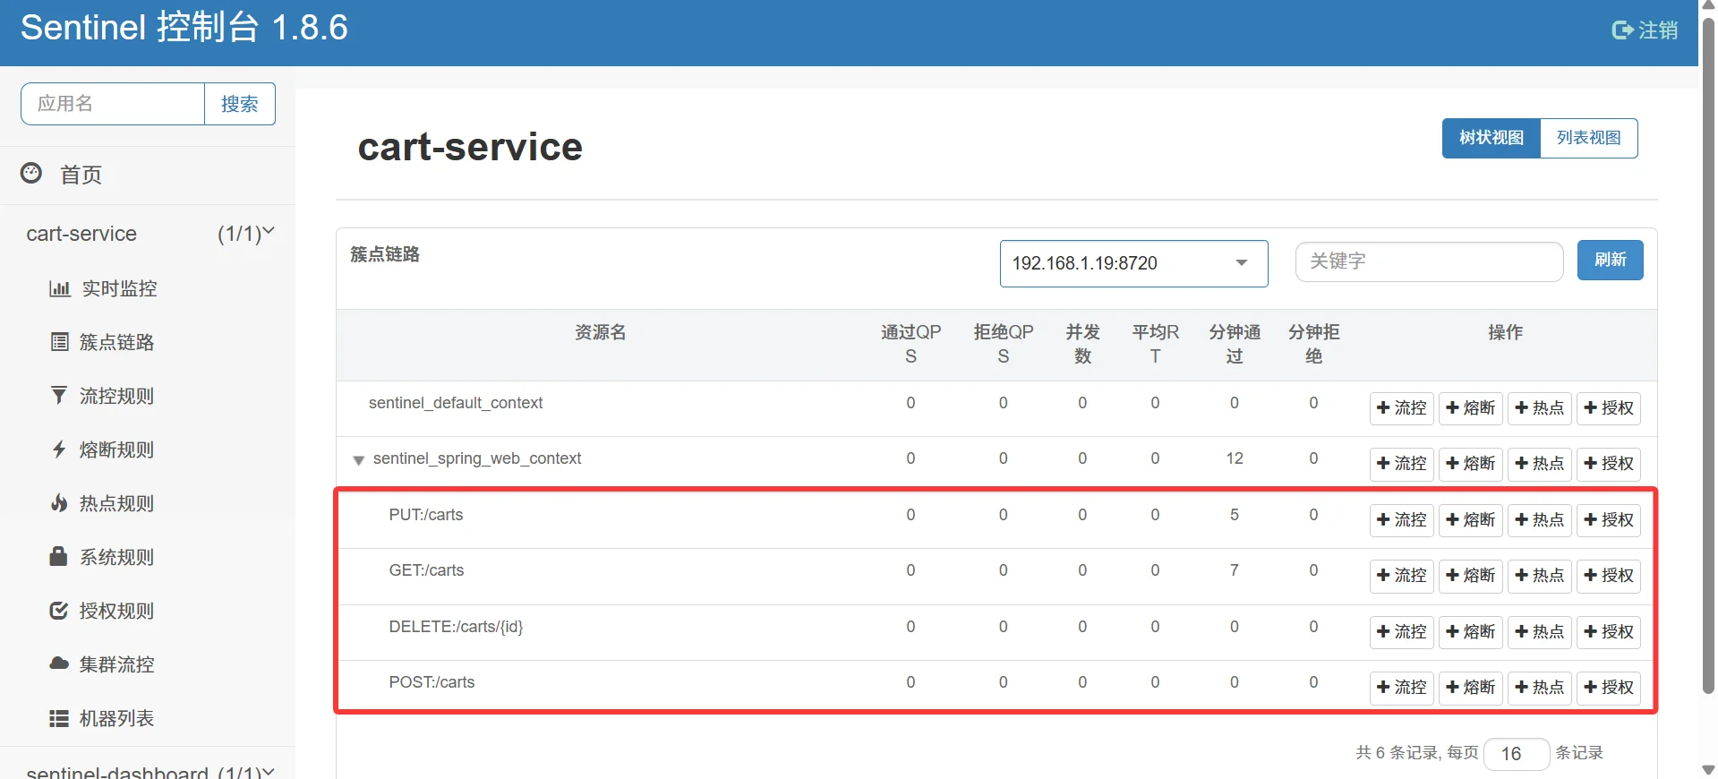Open 熔断规则 menu item
1718x779 pixels.
coord(117,449)
